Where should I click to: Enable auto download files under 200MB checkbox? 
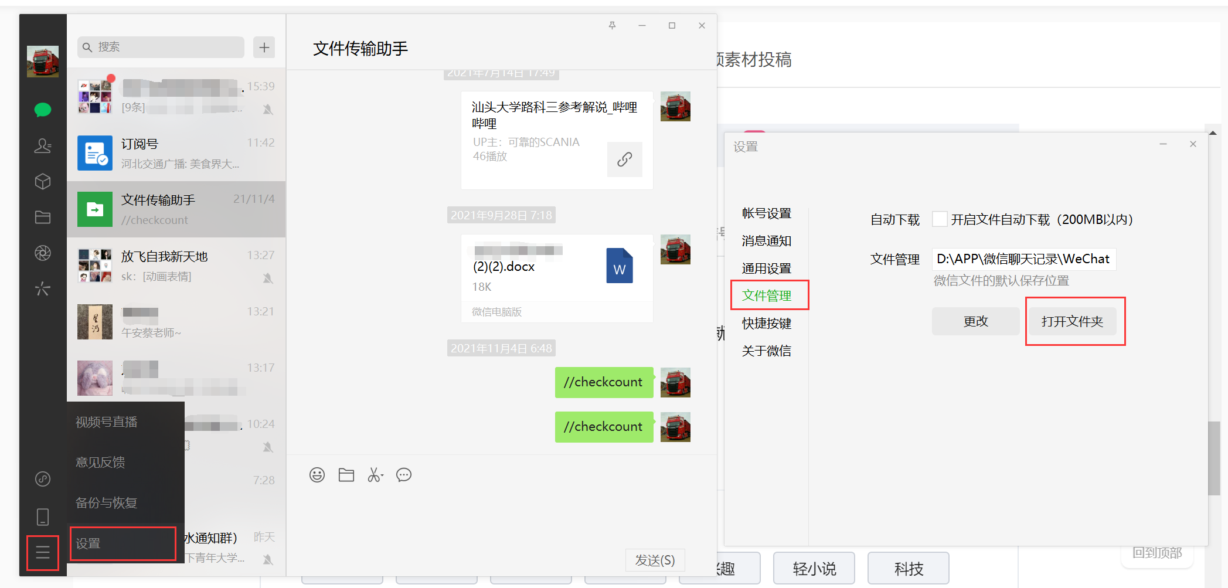(x=940, y=219)
